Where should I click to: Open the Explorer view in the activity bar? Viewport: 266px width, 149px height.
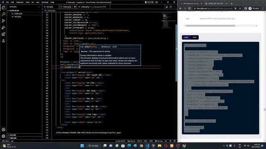click(3, 8)
